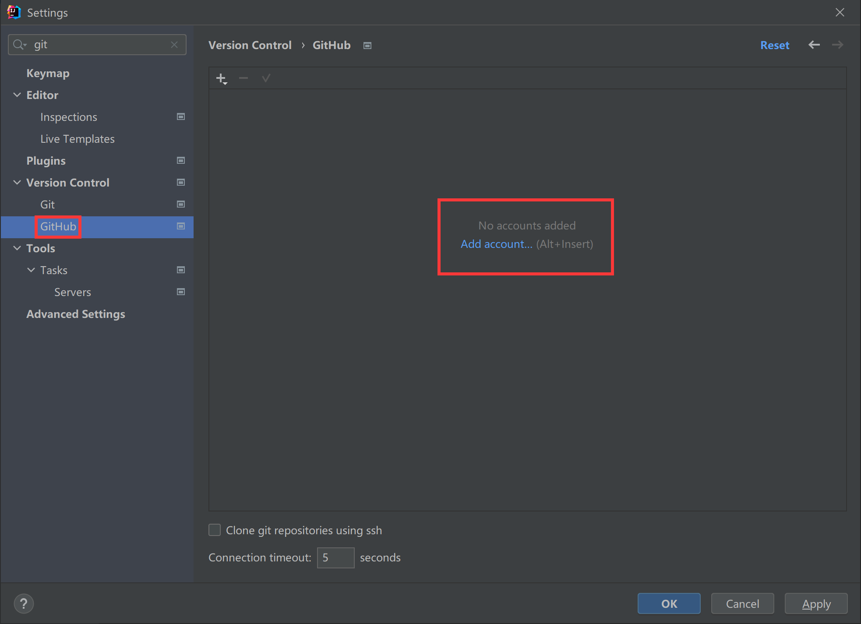Screen dimensions: 861x624
Task: Click the add account plus icon
Action: 221,78
